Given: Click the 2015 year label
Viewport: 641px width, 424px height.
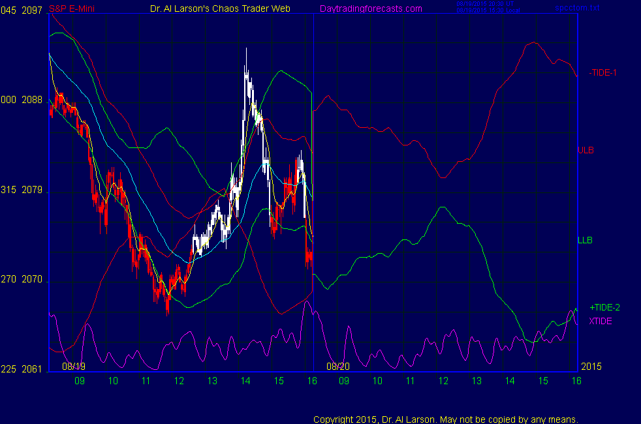Looking at the screenshot, I should [x=590, y=367].
